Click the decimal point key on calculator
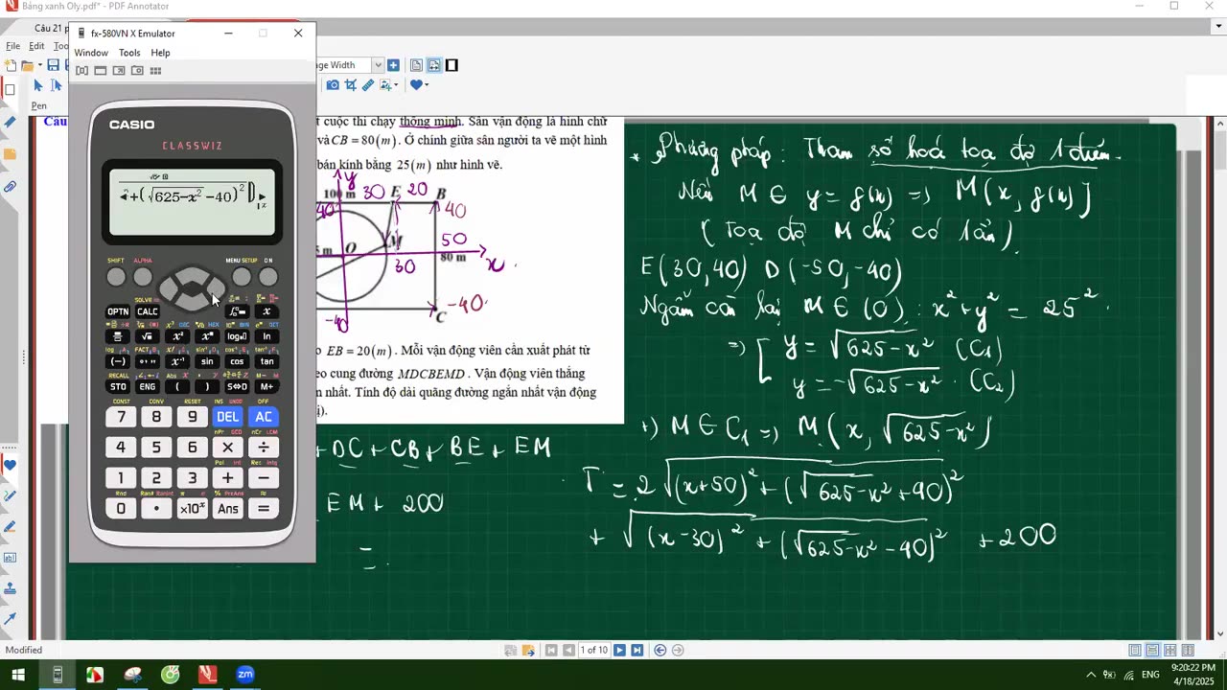Screen dimensions: 1227x690 156,509
